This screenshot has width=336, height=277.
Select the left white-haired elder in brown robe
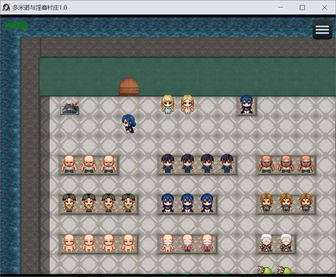click(x=266, y=243)
